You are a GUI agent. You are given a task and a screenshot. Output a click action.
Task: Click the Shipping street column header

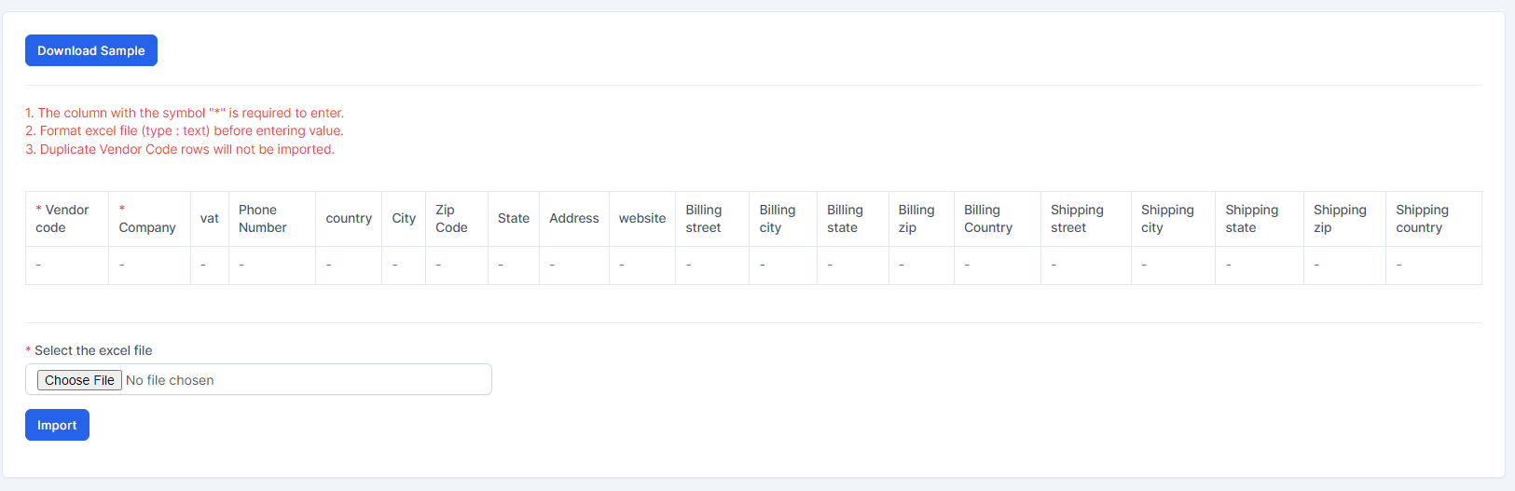[x=1077, y=219]
